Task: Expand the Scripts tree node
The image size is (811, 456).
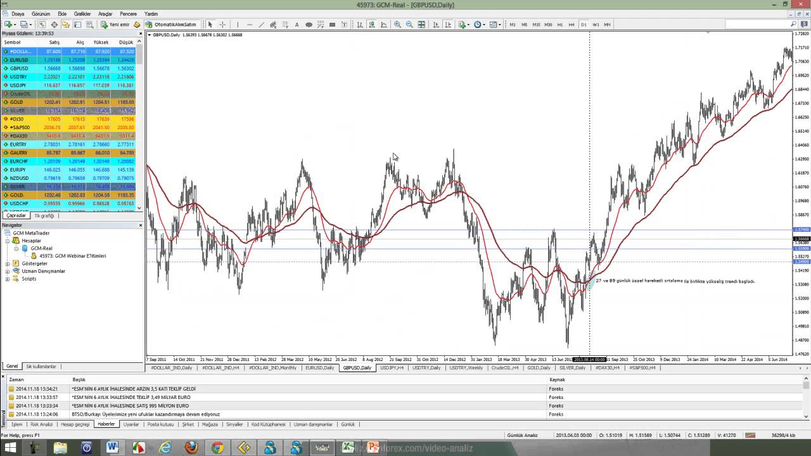Action: pos(8,279)
